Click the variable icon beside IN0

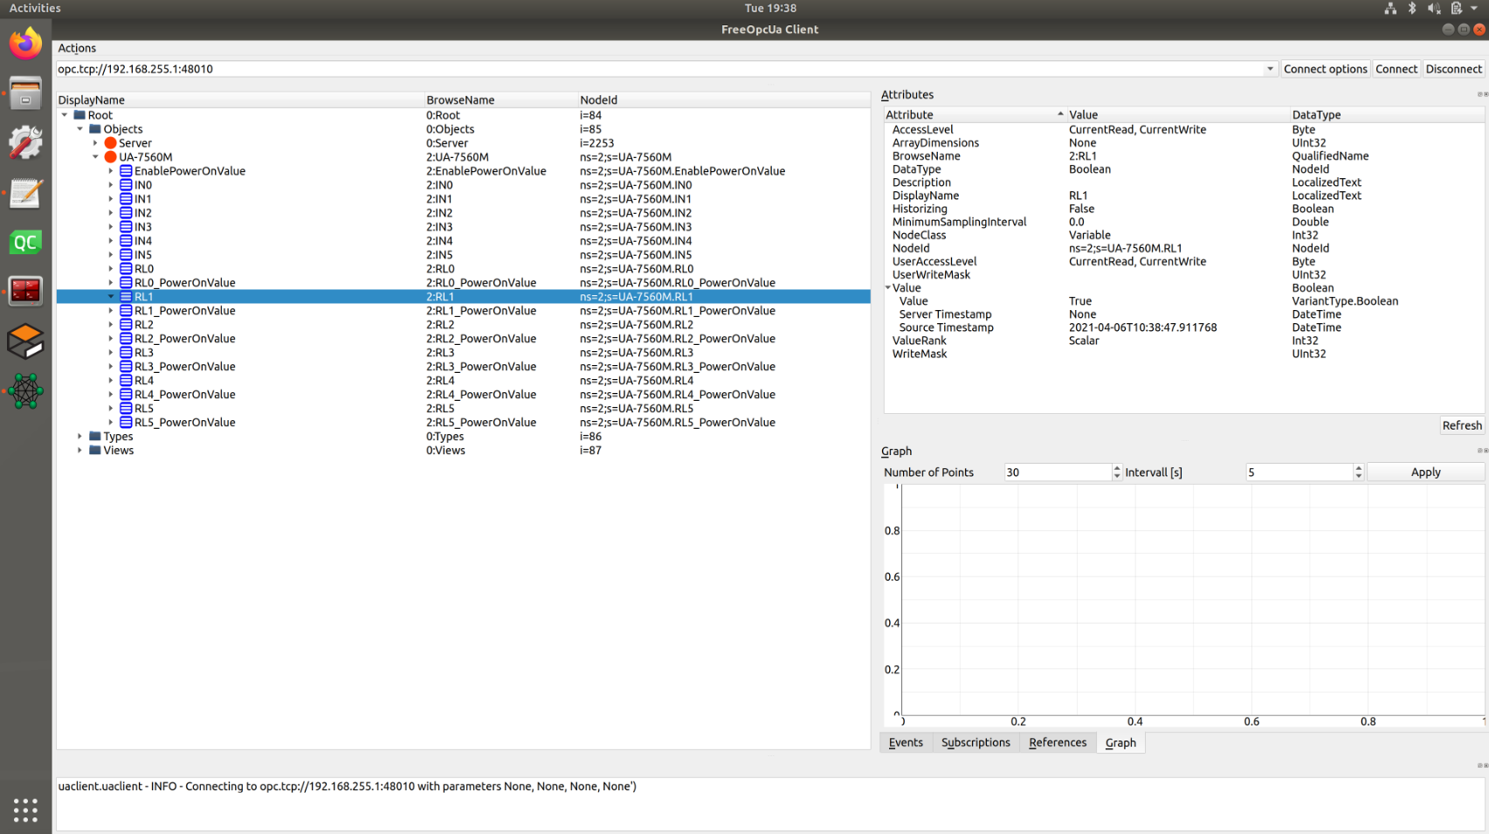pos(125,184)
